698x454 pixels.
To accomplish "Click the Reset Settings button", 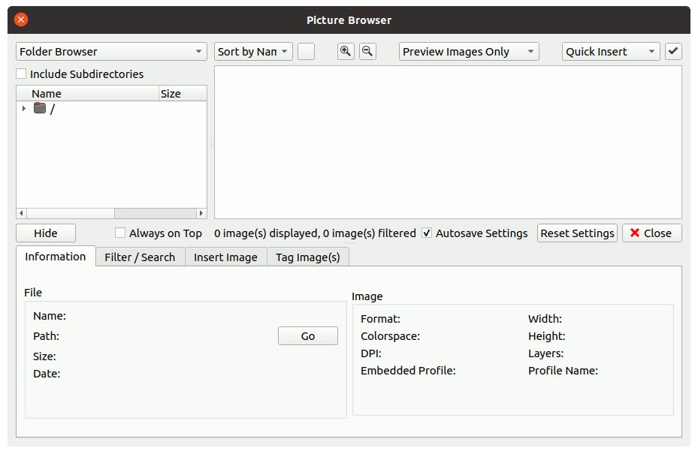I will pyautogui.click(x=577, y=233).
